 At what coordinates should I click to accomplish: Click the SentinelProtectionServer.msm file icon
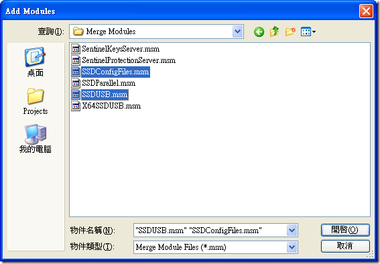point(76,60)
